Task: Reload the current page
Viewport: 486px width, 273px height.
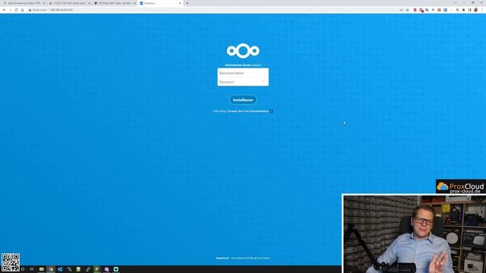Action: coord(16,10)
